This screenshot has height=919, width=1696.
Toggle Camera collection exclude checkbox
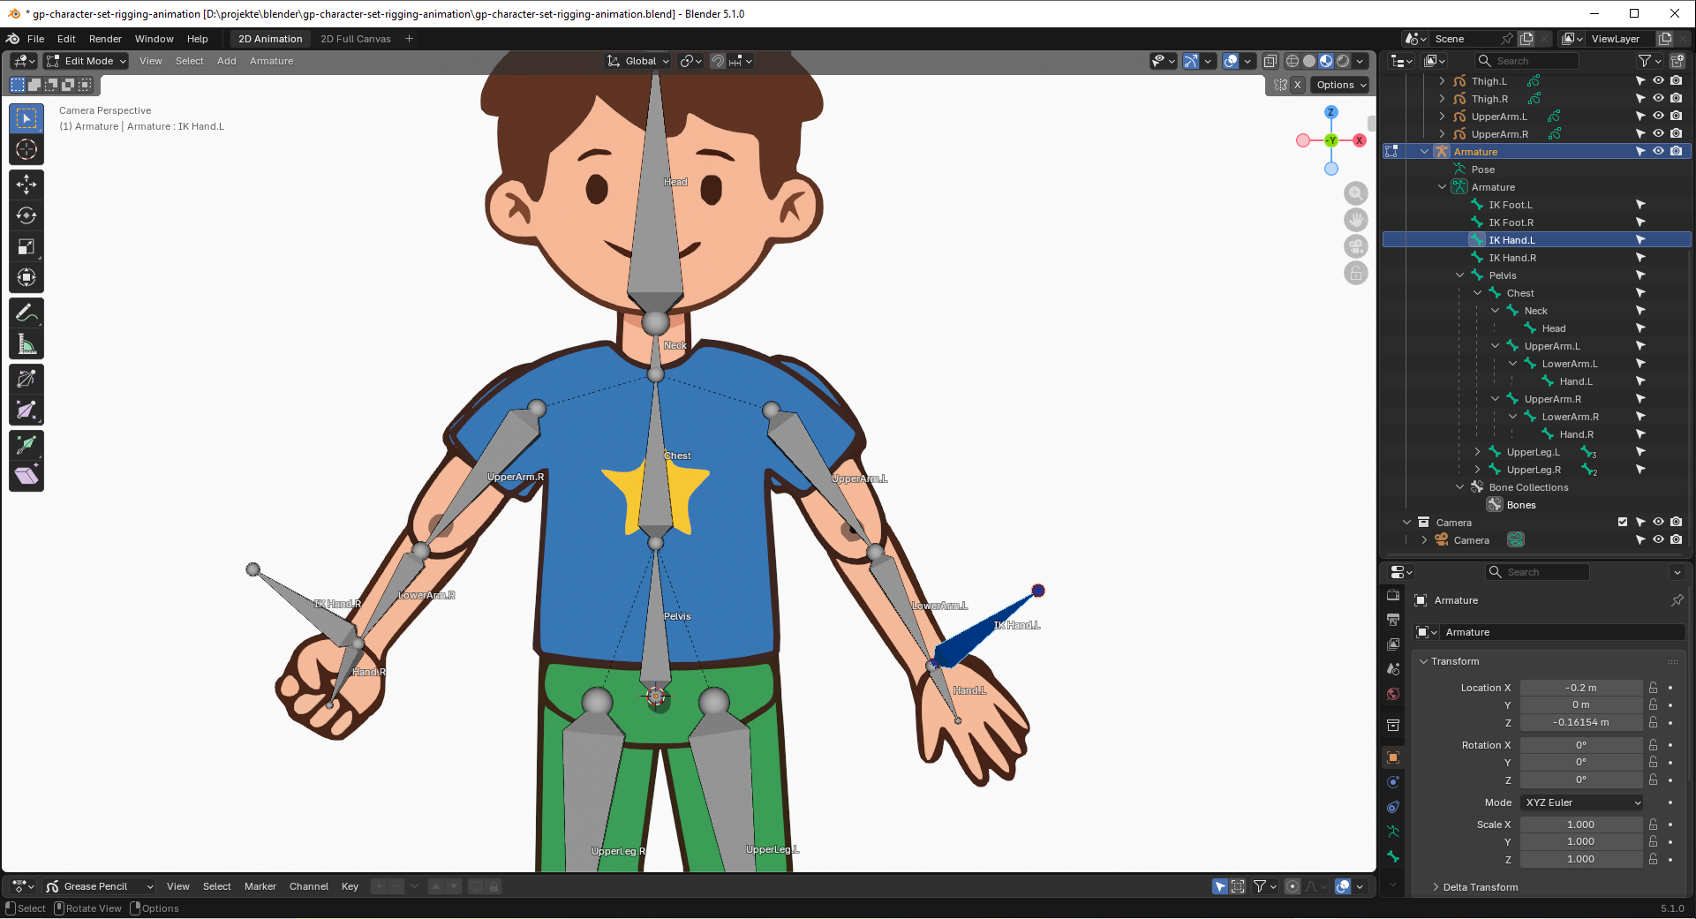click(x=1623, y=523)
